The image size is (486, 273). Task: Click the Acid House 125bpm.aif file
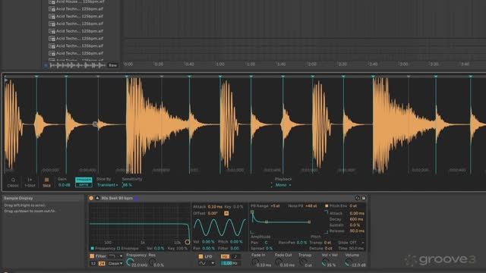tap(76, 2)
